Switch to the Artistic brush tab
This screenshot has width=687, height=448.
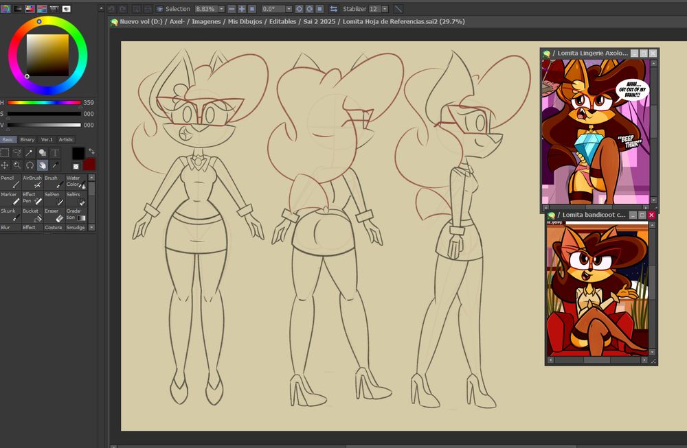66,139
